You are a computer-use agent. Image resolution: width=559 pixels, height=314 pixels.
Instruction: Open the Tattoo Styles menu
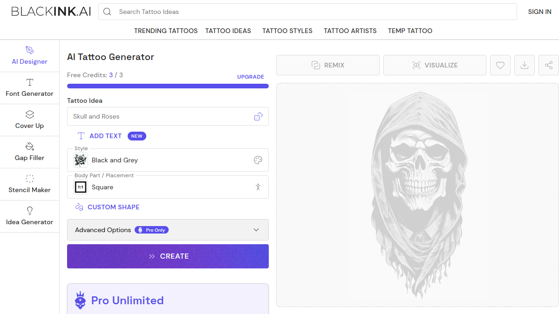pos(287,31)
